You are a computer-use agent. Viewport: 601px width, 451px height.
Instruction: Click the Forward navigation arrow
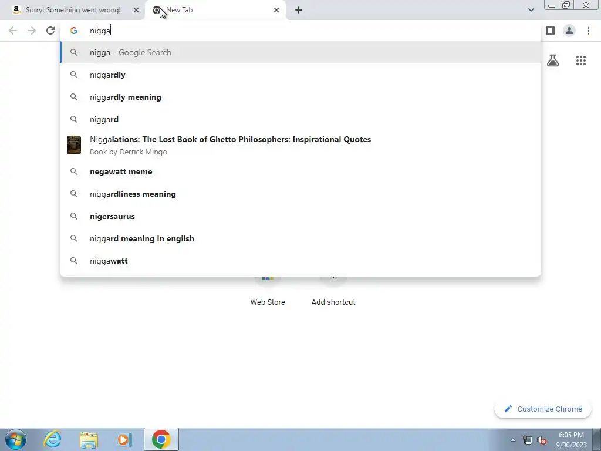pos(32,31)
